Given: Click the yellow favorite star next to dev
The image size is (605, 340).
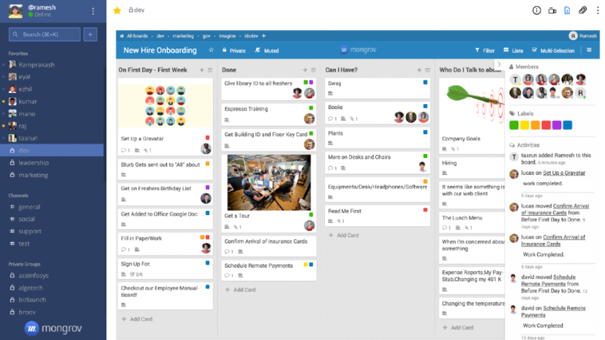Looking at the screenshot, I should [118, 10].
